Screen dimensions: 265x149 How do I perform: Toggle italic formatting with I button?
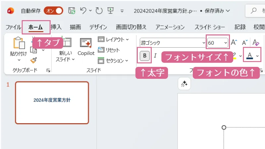(x=155, y=56)
